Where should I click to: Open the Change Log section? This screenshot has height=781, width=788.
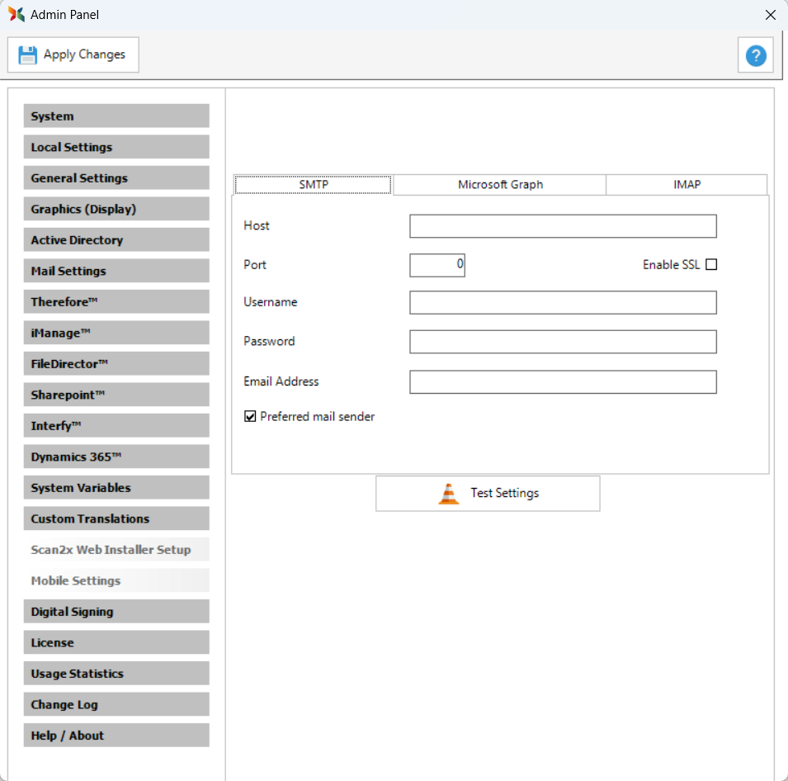point(116,704)
